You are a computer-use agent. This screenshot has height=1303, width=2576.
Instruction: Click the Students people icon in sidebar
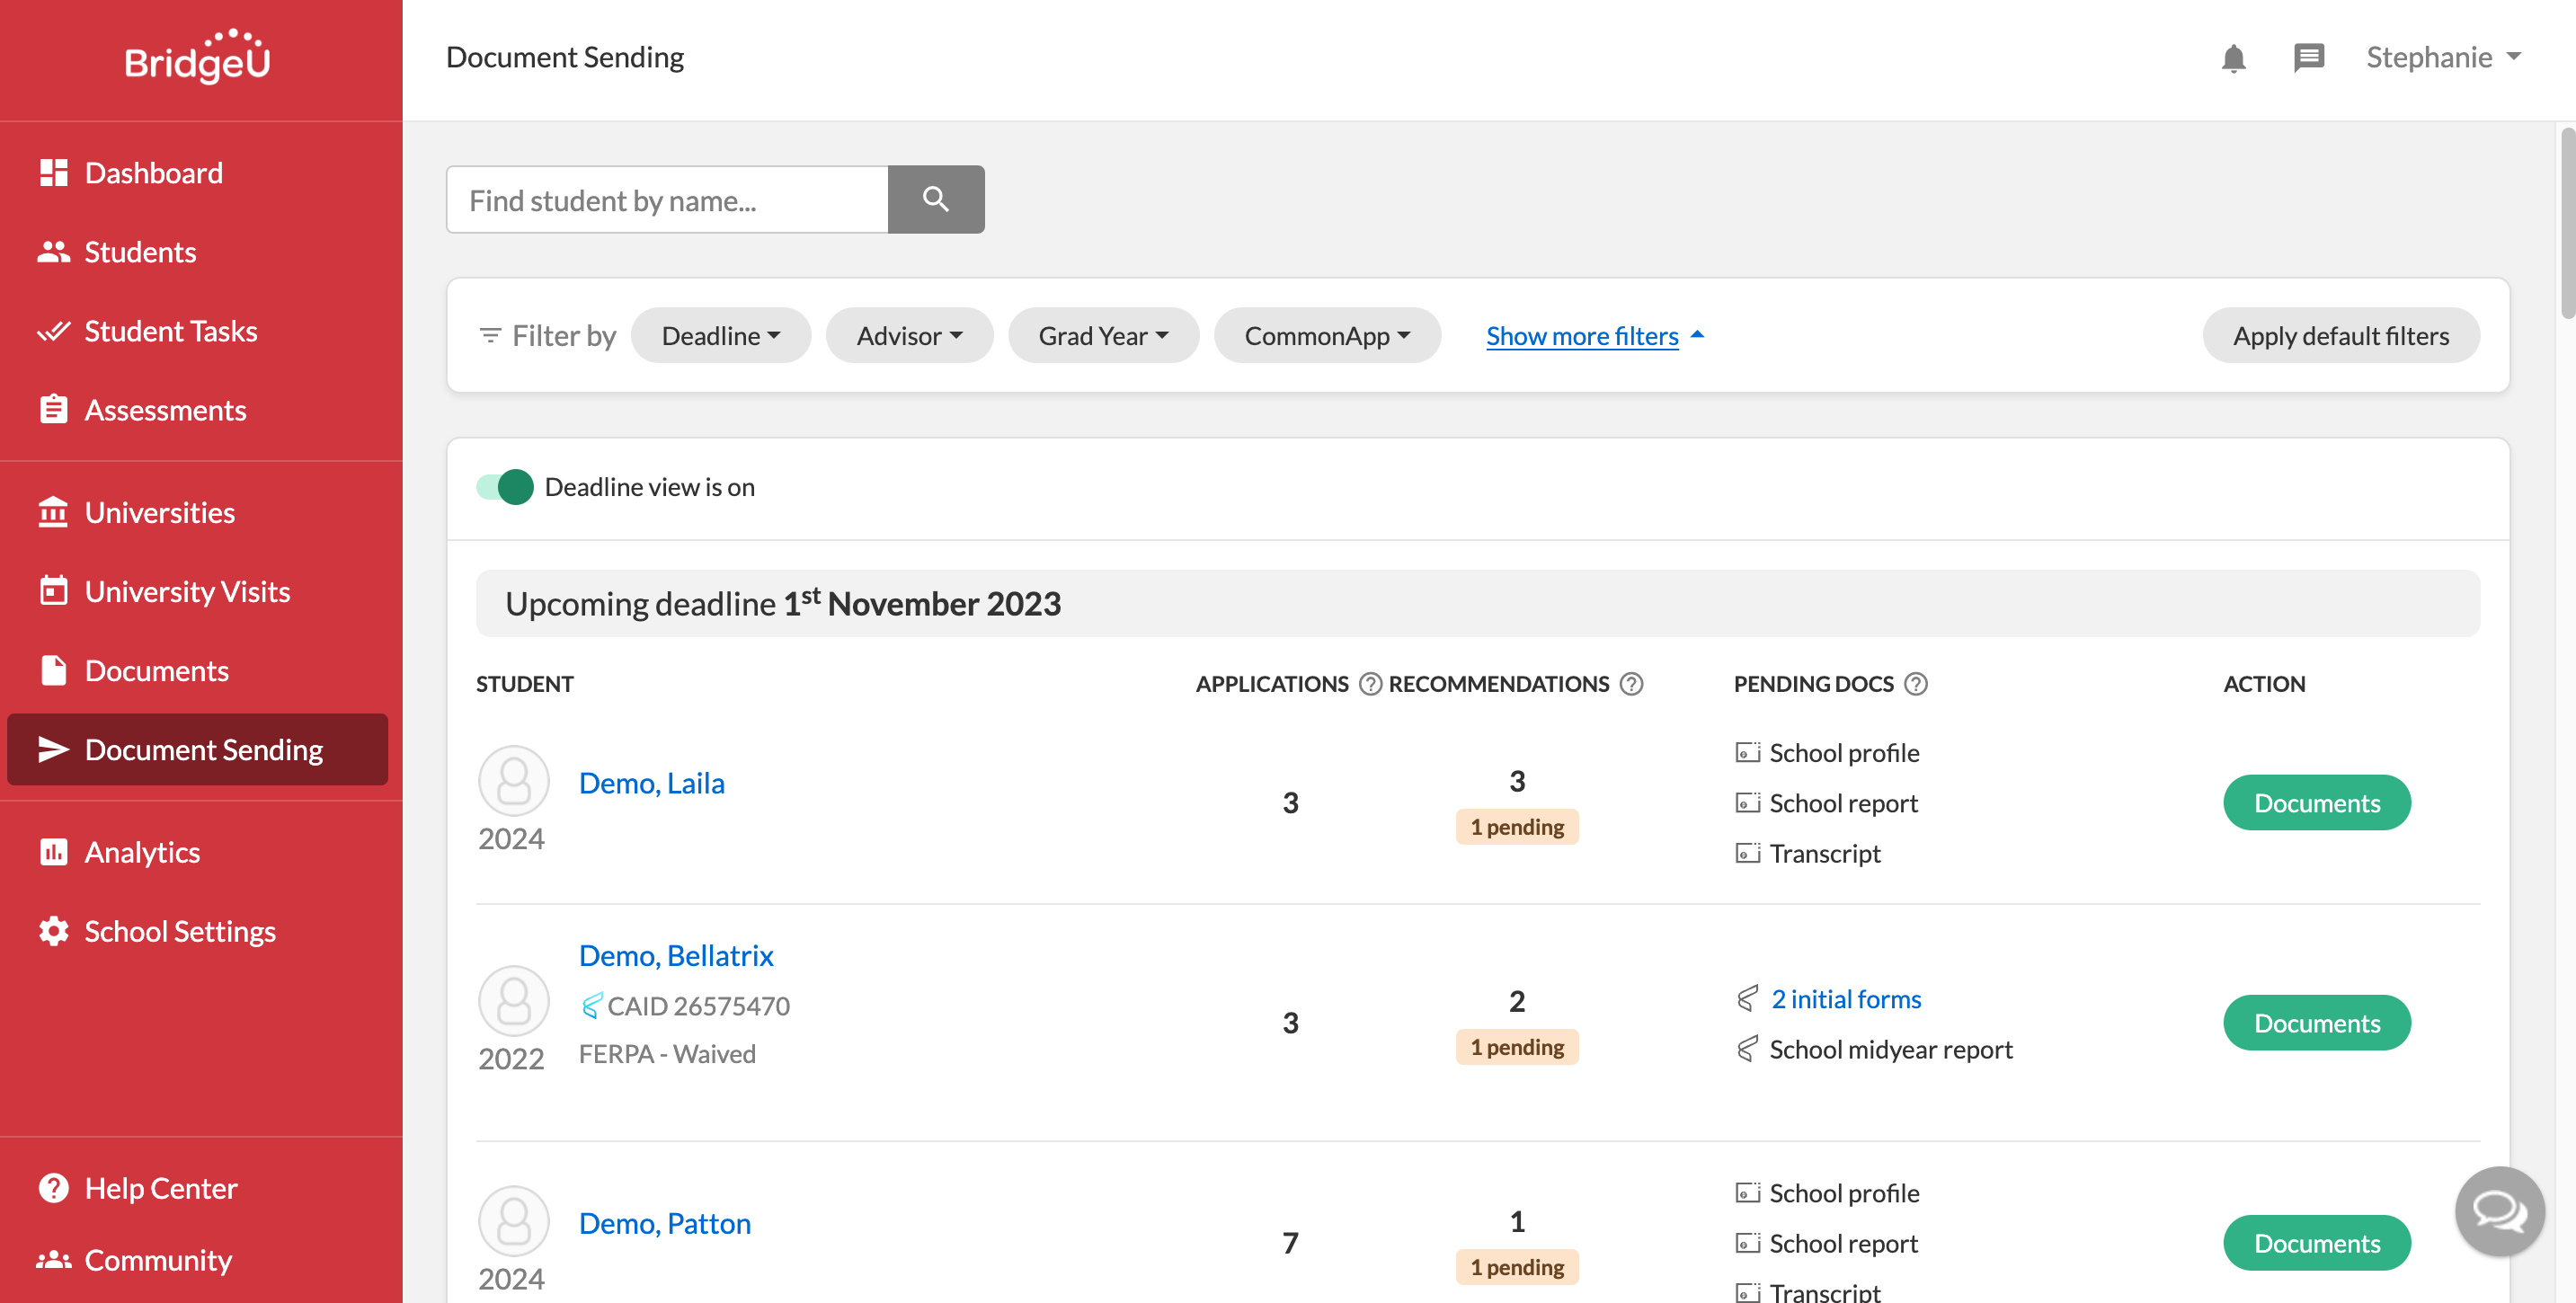54,252
